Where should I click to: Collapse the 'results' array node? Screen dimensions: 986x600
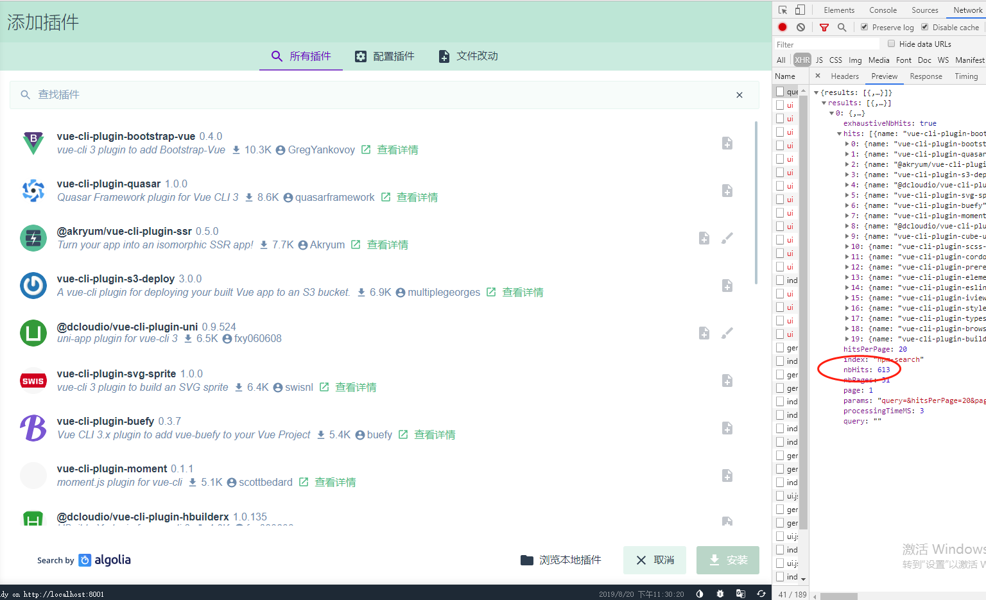click(x=824, y=103)
